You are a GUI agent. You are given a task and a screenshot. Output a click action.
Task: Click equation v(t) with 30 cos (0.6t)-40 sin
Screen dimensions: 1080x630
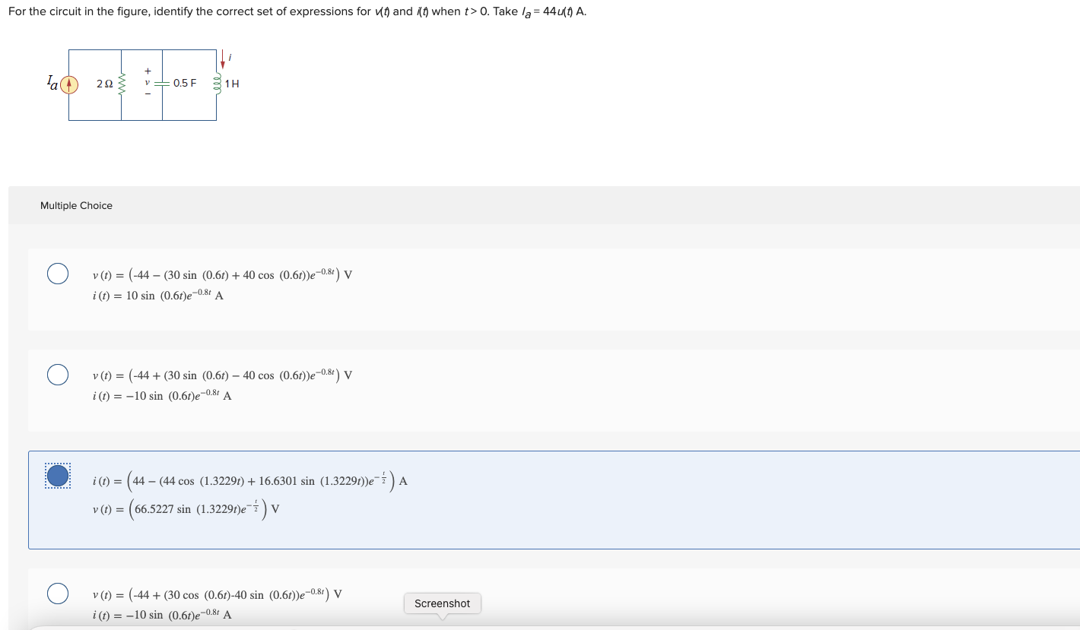(217, 594)
